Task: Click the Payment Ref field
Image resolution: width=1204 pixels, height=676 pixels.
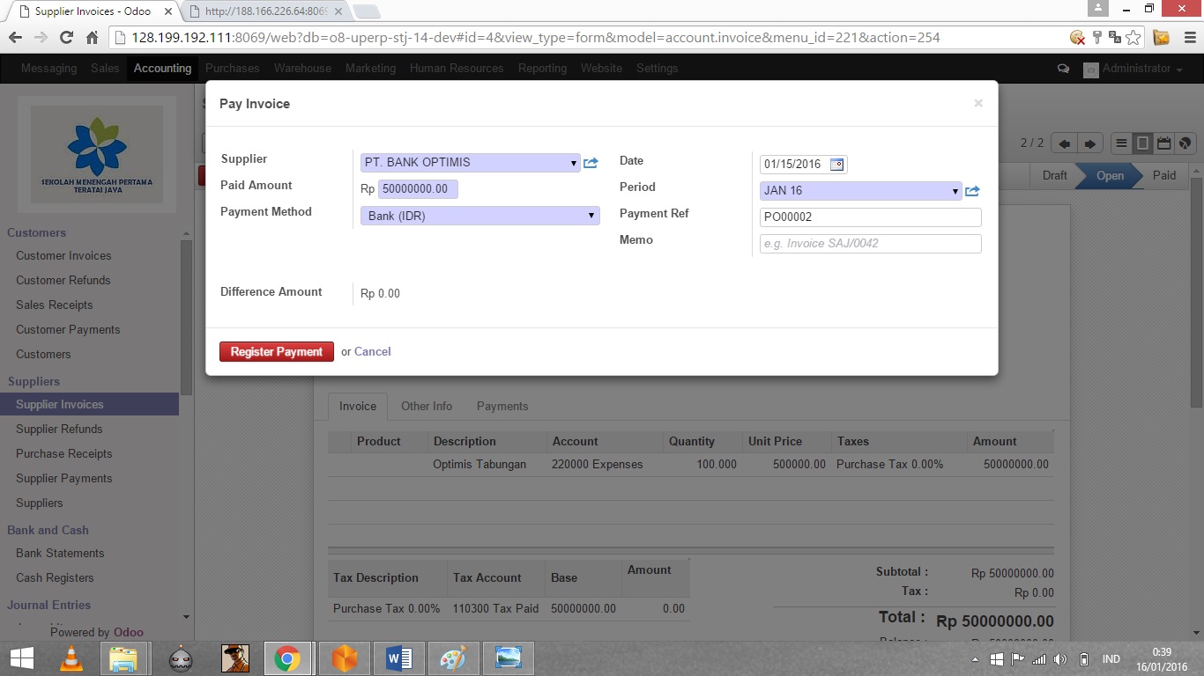Action: point(871,217)
